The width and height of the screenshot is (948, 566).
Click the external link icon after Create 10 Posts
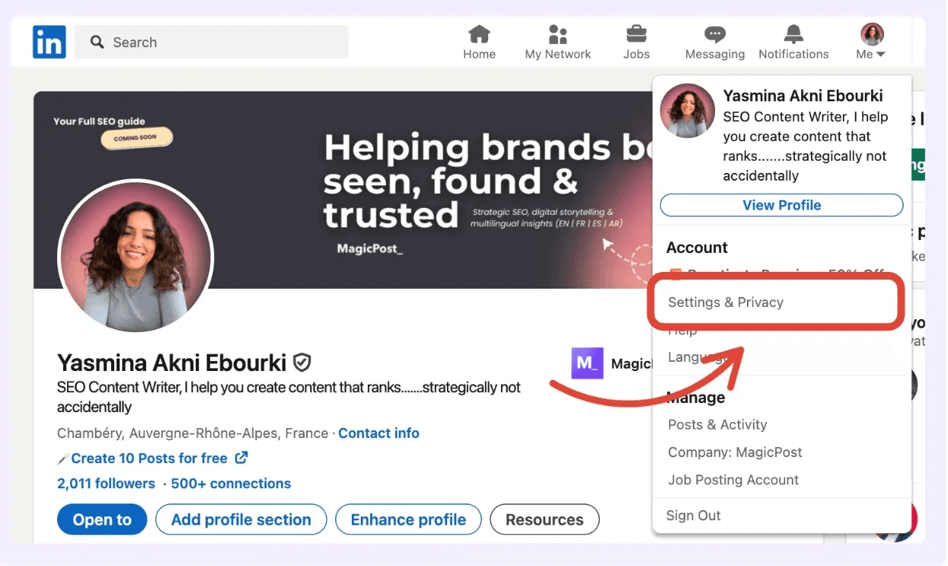[x=241, y=458]
